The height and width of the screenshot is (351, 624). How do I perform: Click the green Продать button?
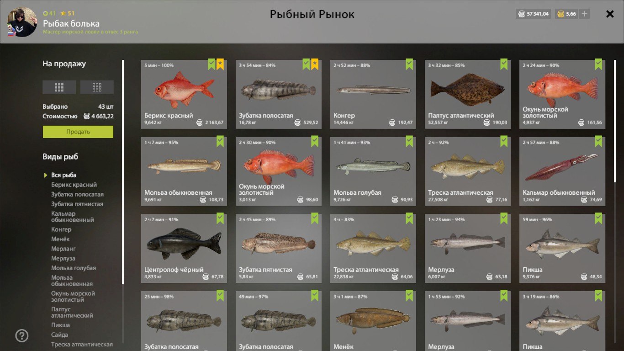coord(78,132)
